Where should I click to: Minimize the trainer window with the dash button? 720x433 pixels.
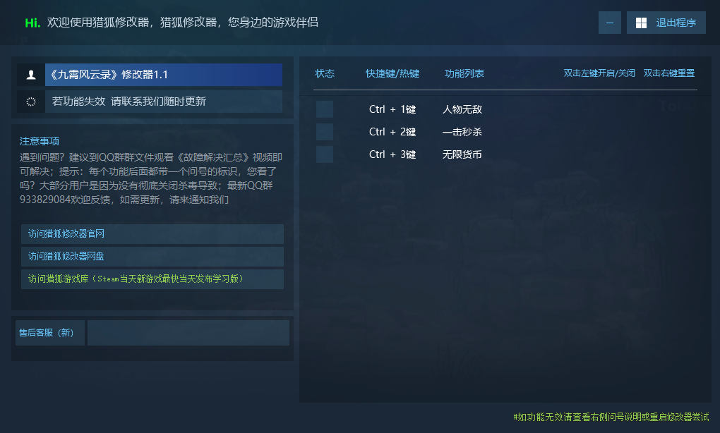(x=610, y=23)
